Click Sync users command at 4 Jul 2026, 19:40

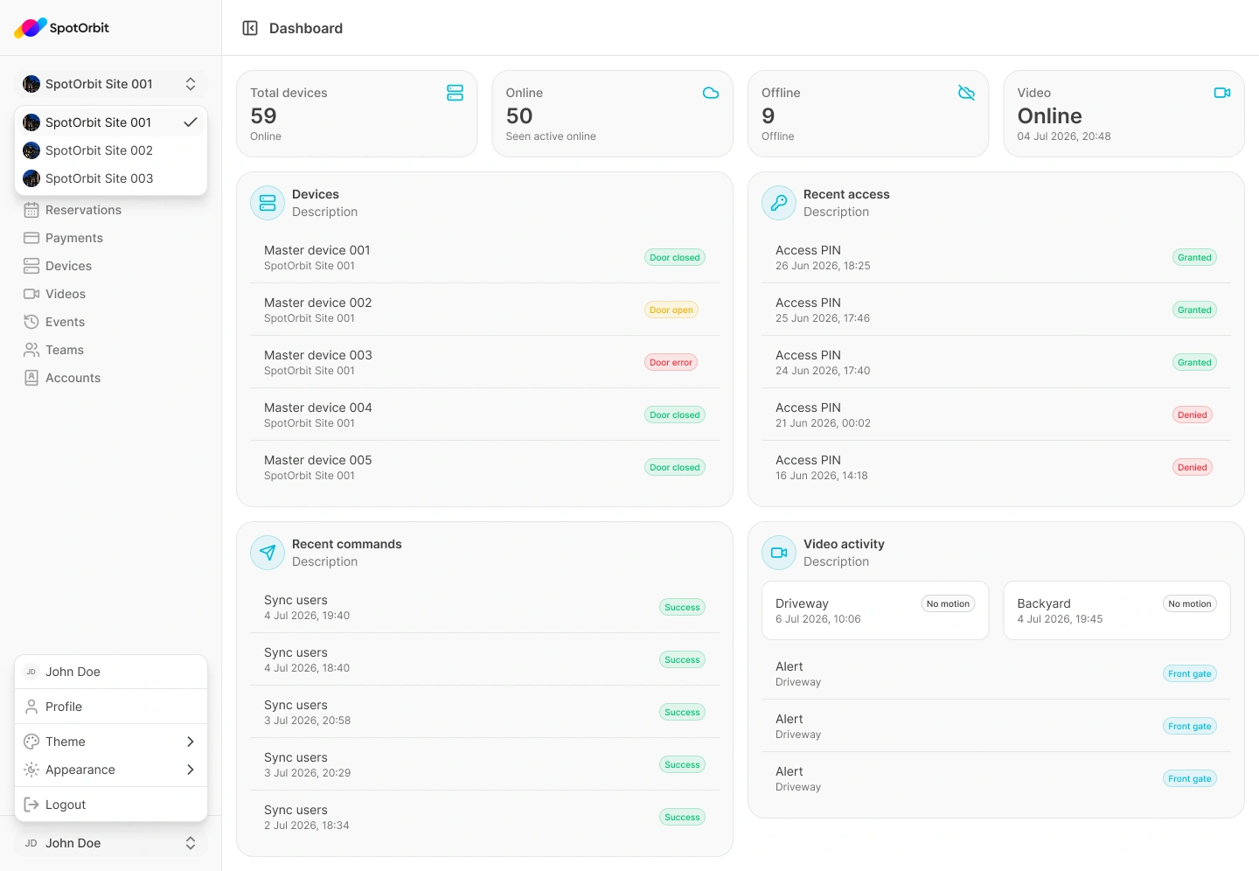484,607
